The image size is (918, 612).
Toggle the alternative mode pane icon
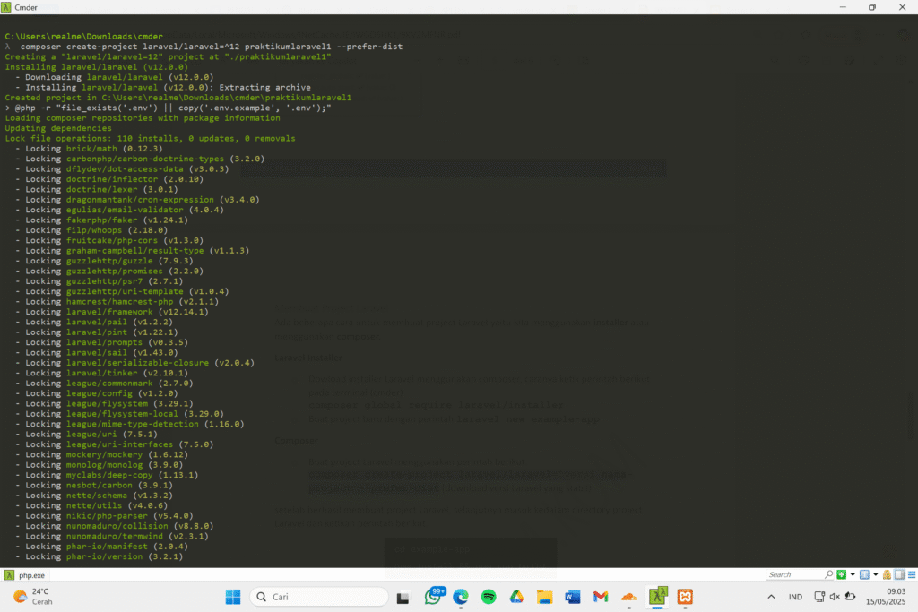pyautogui.click(x=896, y=574)
